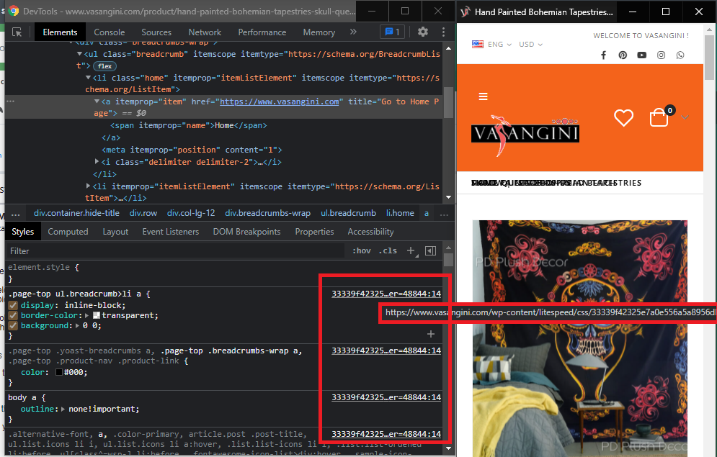Switch to the Memory tab
The height and width of the screenshot is (457, 717).
[x=319, y=32]
